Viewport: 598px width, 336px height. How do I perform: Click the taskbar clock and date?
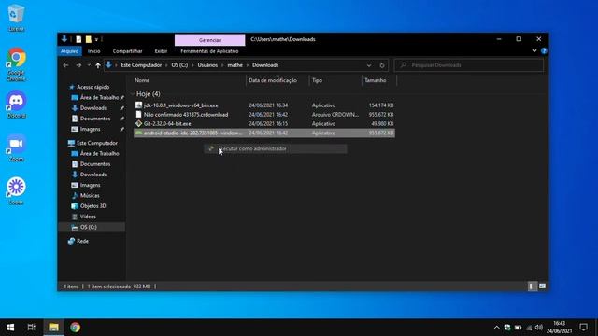[x=559, y=328]
